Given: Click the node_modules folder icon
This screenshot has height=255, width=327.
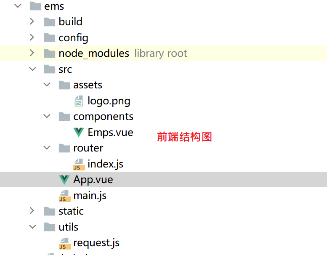Looking at the screenshot, I should coord(50,53).
